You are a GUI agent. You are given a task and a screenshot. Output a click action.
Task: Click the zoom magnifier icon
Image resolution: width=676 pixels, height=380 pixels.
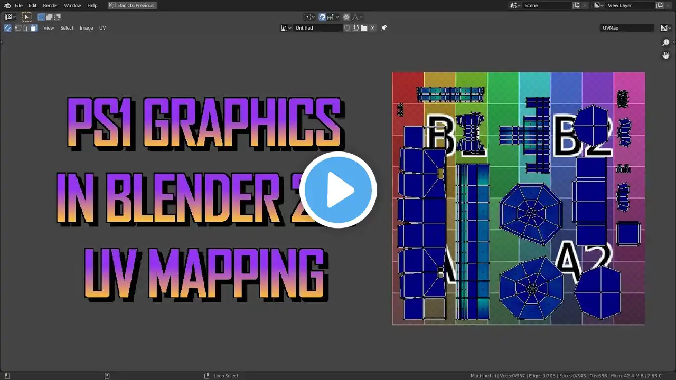666,43
